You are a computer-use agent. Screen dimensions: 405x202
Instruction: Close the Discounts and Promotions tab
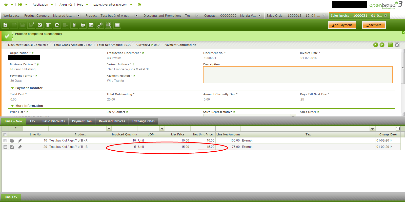(197, 16)
